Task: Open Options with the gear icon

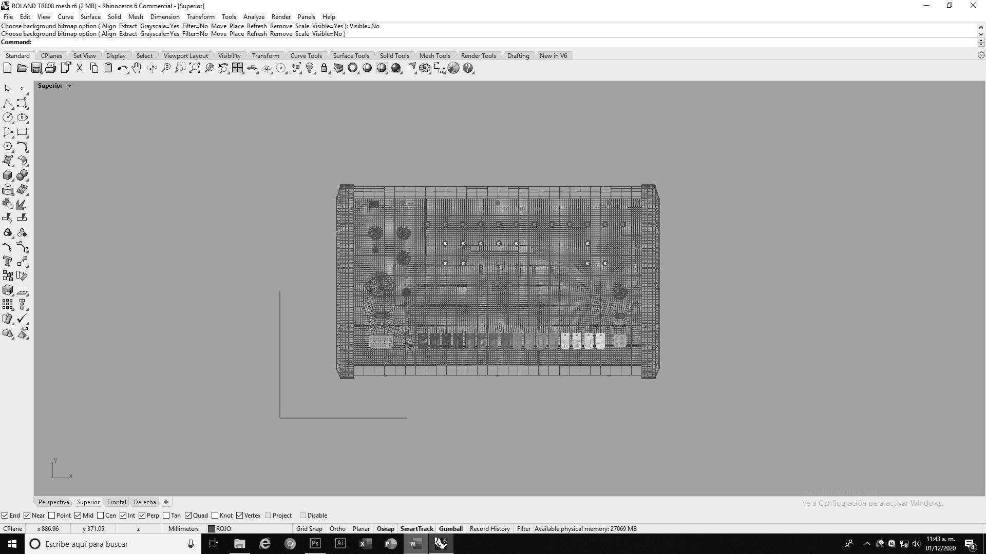Action: 425,68
